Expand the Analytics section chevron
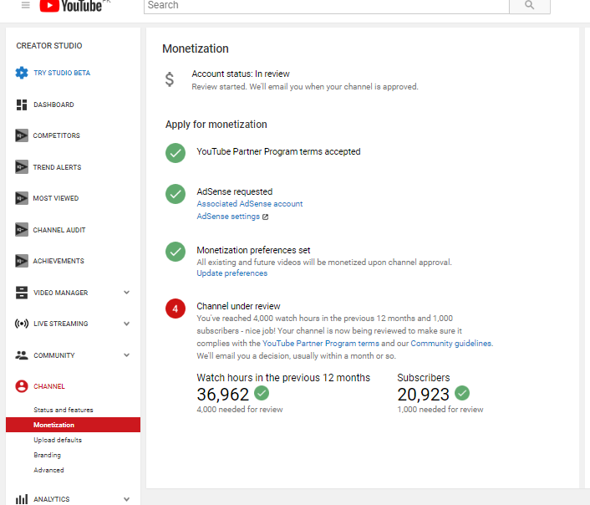 coord(127,499)
